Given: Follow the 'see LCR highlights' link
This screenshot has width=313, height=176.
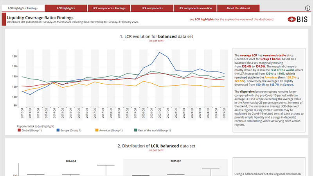Looking at the screenshot, I should pos(232,19).
